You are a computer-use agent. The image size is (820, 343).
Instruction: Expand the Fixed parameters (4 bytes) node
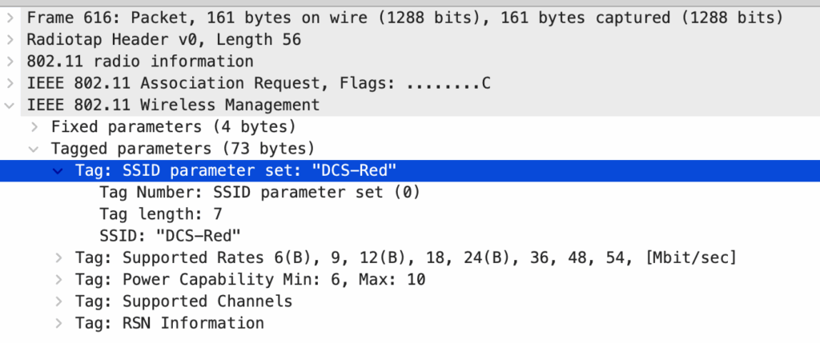coord(34,126)
